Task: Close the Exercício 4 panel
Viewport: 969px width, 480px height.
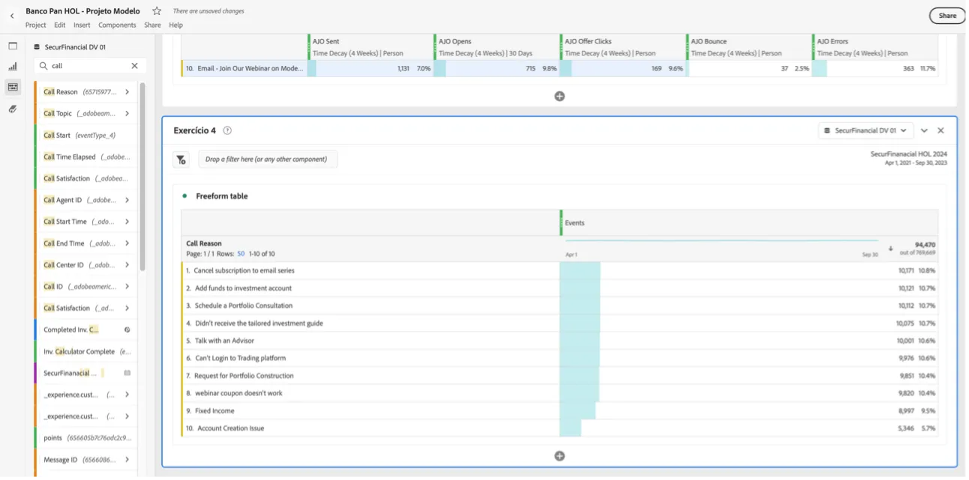Action: click(941, 130)
